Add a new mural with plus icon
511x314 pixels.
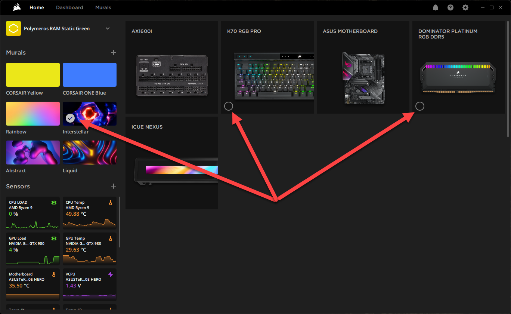click(x=114, y=52)
